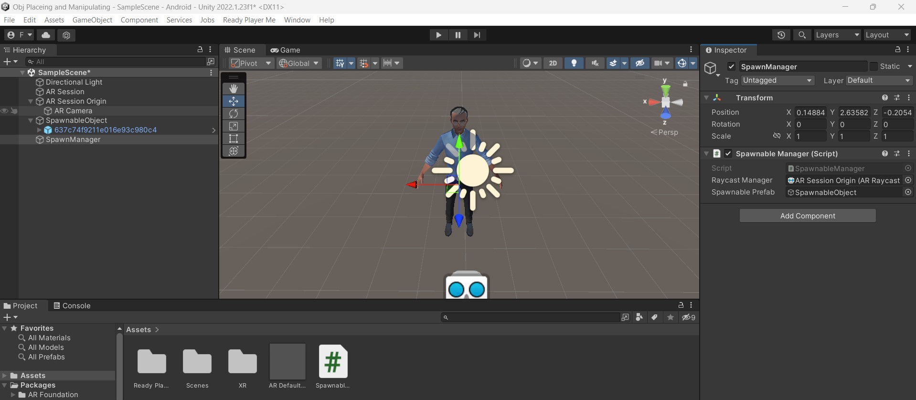
Task: Open the scene camera settings icon
Action: 659,63
